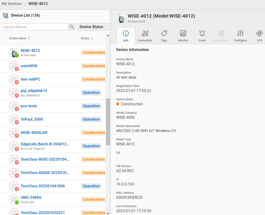The image size is (265, 215).
Task: Click the Device Name search field
Action: pos(35,27)
